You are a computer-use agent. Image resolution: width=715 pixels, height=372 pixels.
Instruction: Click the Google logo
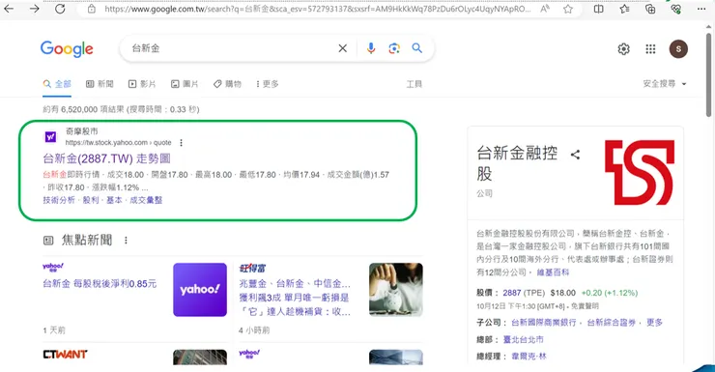pos(67,48)
